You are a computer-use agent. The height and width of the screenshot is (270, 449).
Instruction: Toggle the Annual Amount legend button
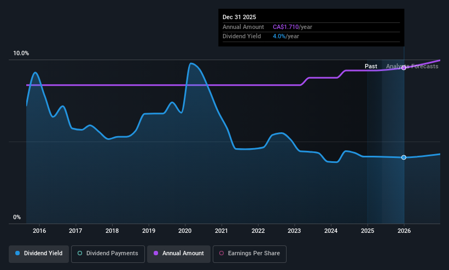179,254
